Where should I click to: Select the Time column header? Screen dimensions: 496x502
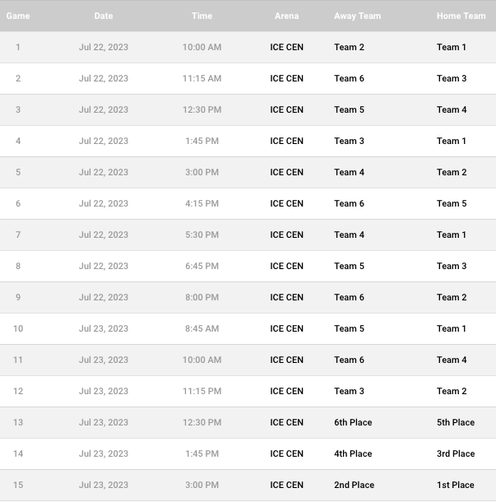tap(202, 16)
